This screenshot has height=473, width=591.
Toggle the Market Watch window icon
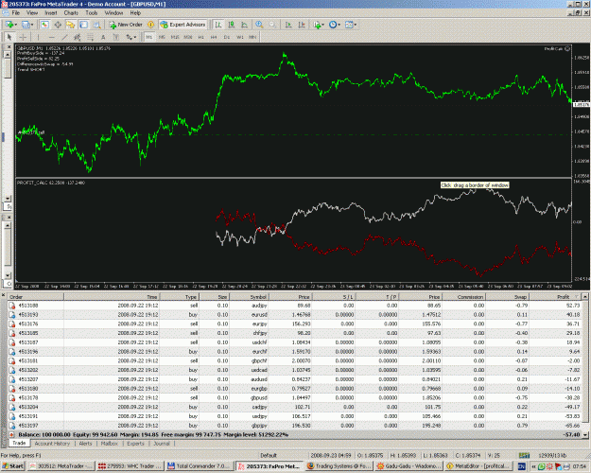tap(44, 25)
